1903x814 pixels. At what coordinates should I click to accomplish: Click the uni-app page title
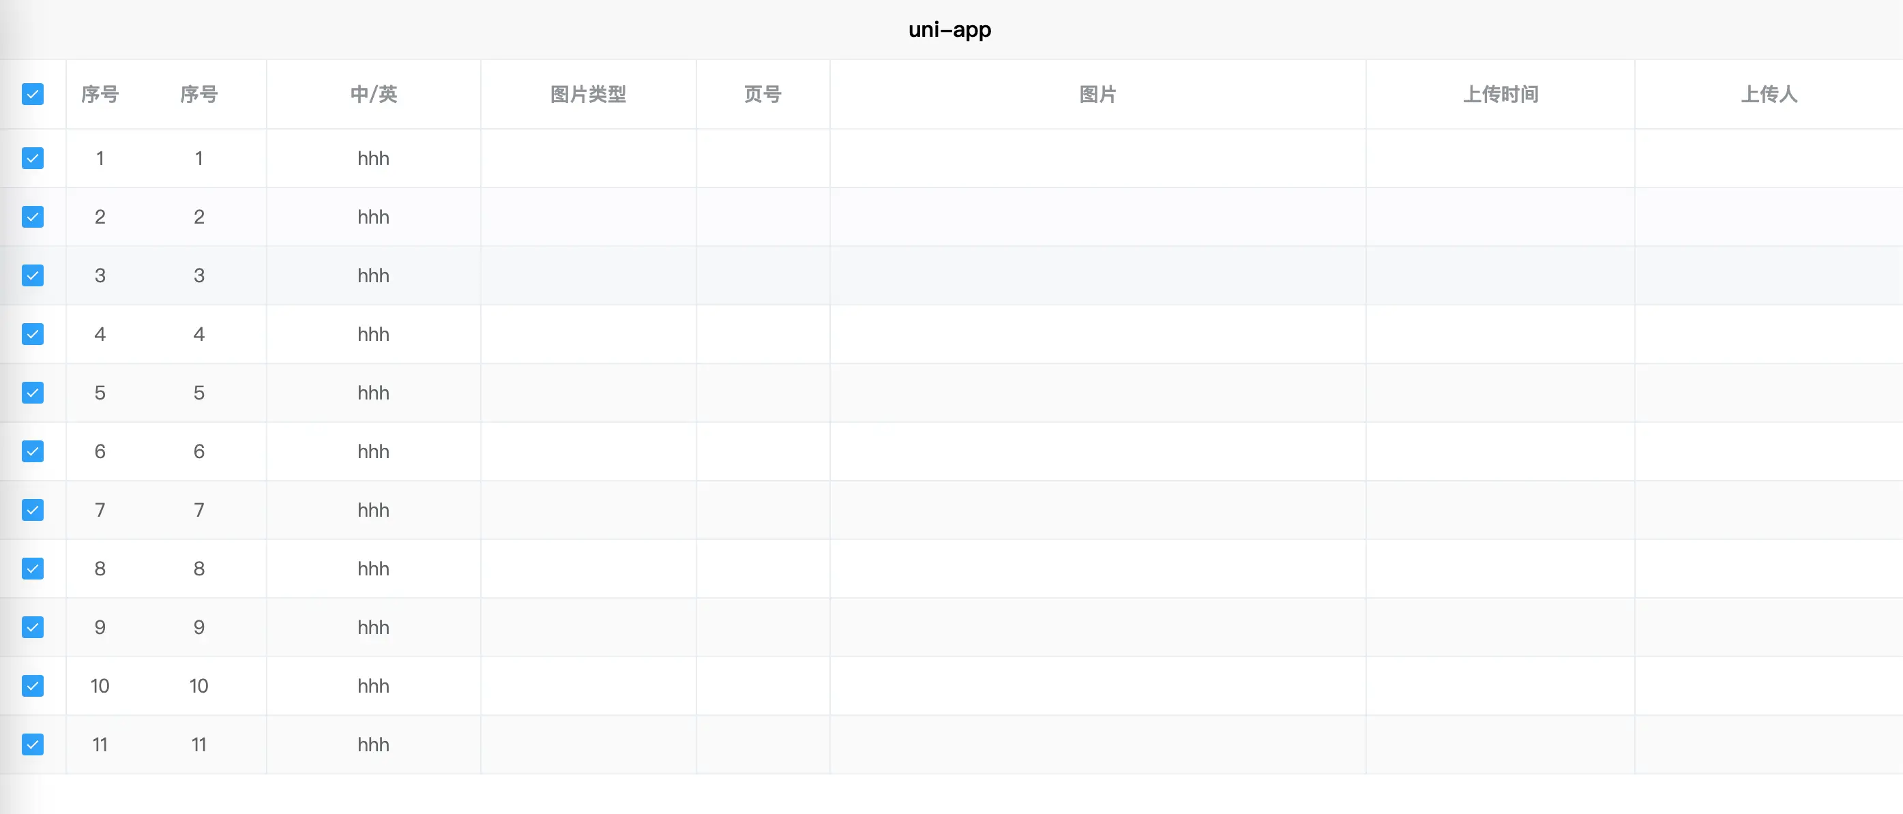coord(950,29)
